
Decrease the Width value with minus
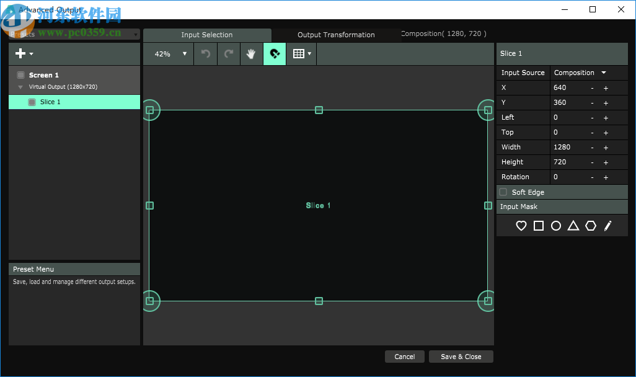(x=592, y=148)
